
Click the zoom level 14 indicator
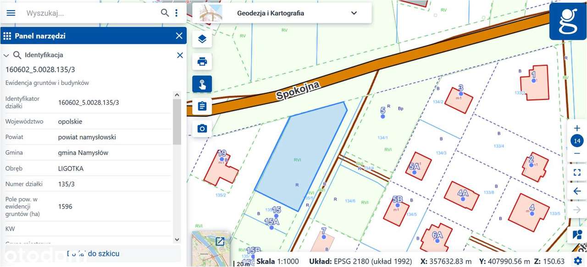click(x=577, y=141)
